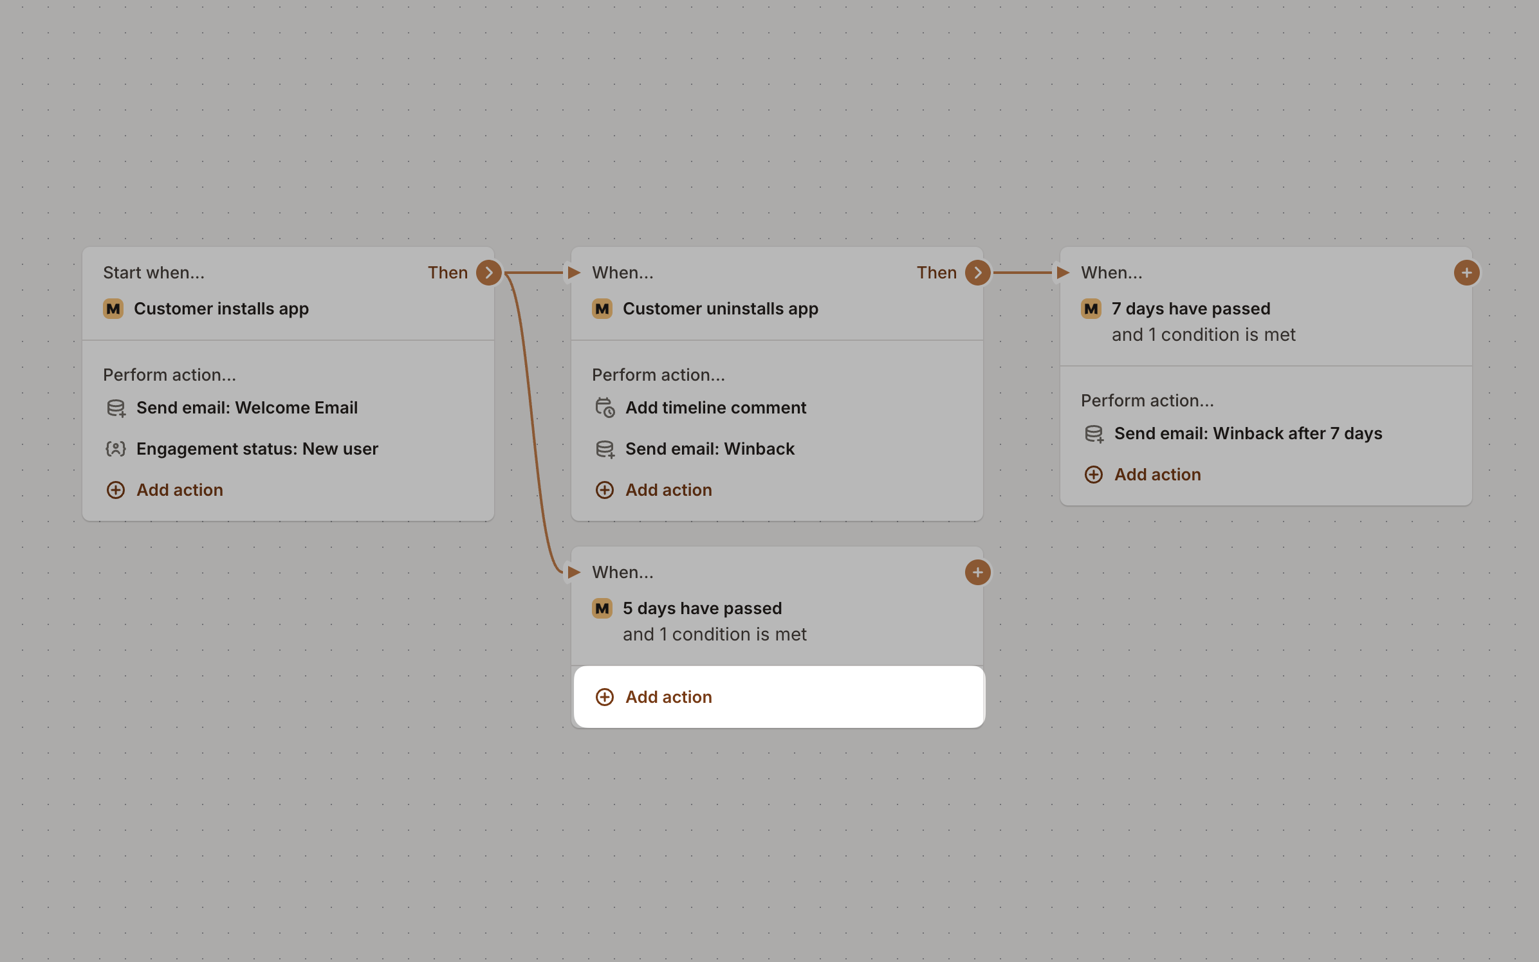Click the Send email: Winback database icon

pos(605,449)
